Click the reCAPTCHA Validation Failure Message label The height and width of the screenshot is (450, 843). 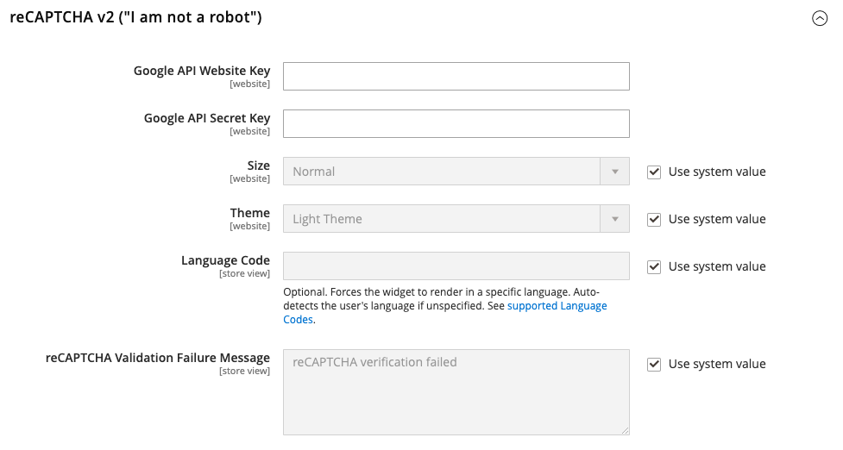pyautogui.click(x=158, y=358)
